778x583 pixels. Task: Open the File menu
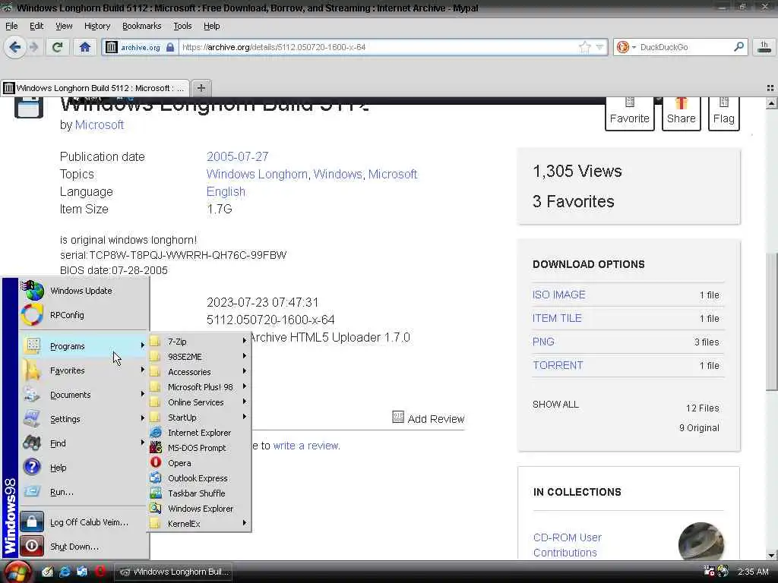tap(11, 26)
